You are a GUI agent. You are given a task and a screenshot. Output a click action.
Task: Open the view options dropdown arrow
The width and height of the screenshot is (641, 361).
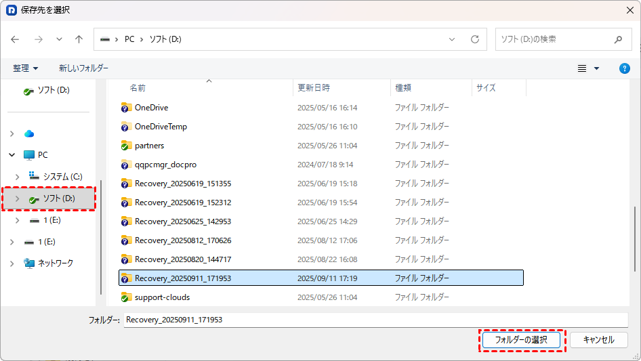click(x=596, y=68)
